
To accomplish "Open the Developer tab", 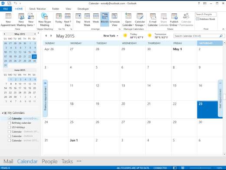I will 83,9.
